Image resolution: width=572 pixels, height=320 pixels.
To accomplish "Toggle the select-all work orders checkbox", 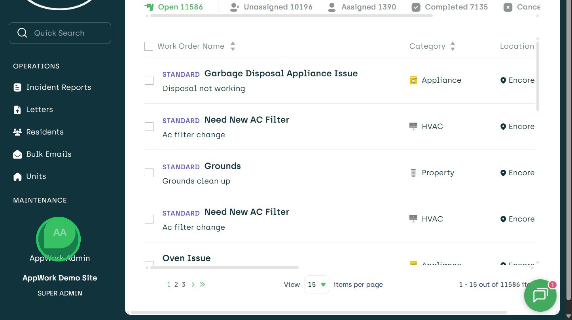I will coord(149,46).
